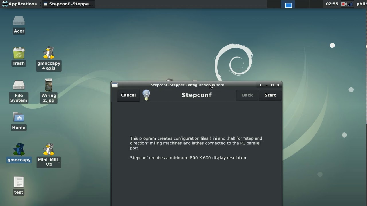Close the Stepconf wizard window

[x=278, y=85]
